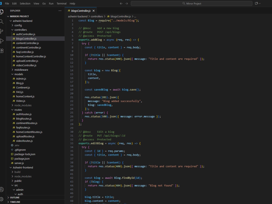Open package.json file
Image resolution: width=272 pixels, height=204 pixels.
pos(35,159)
